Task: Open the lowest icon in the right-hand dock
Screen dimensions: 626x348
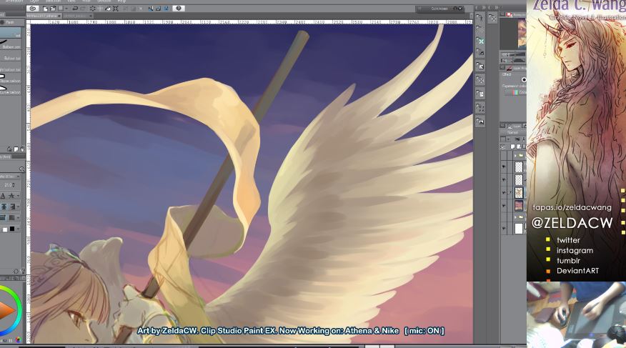Action: pos(480,121)
